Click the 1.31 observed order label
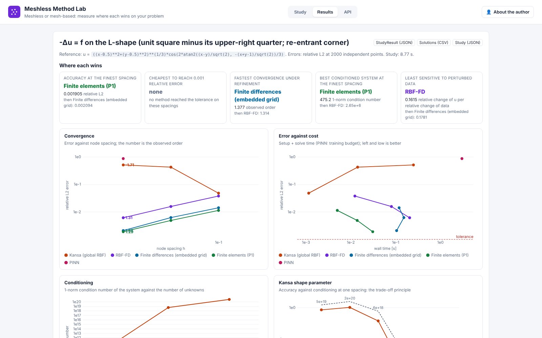 [129, 218]
